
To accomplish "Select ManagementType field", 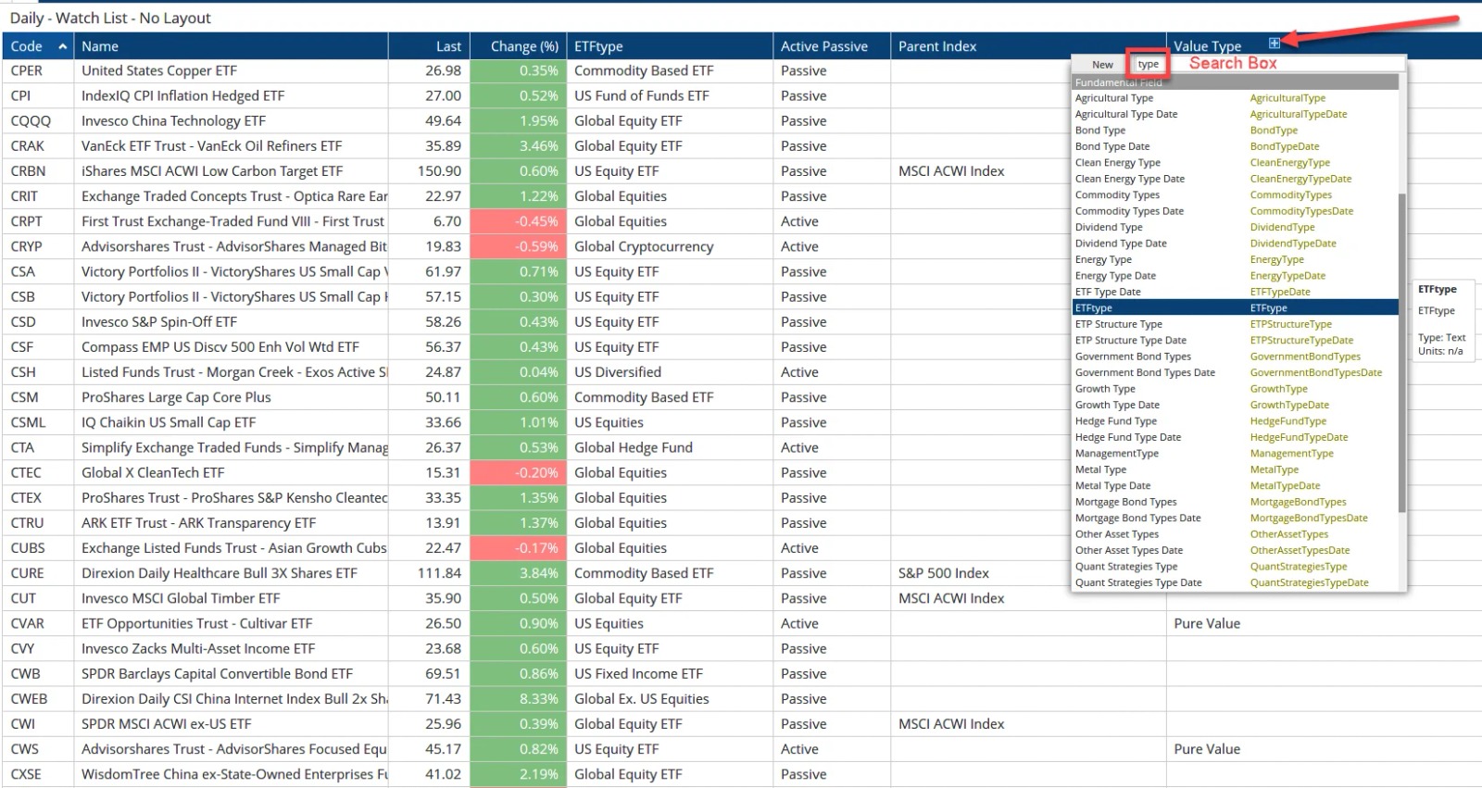I will [1235, 454].
